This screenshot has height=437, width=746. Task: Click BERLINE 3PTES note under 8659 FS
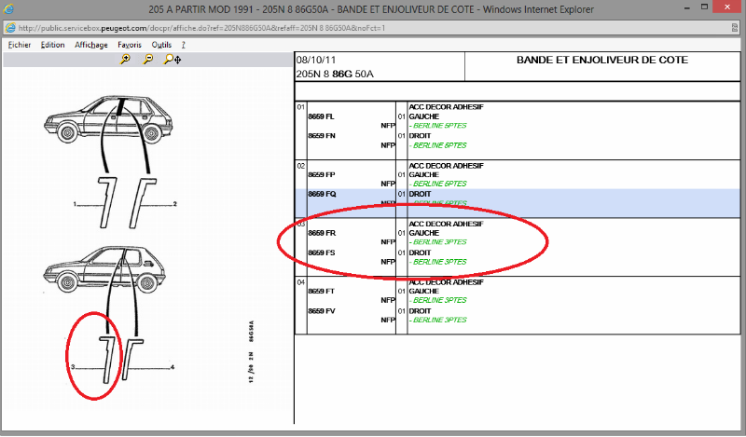click(438, 262)
